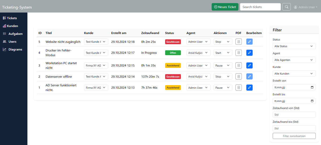Click edit pencil for AD Server ticket
Image resolution: width=321 pixels, height=145 pixels.
pos(249,88)
